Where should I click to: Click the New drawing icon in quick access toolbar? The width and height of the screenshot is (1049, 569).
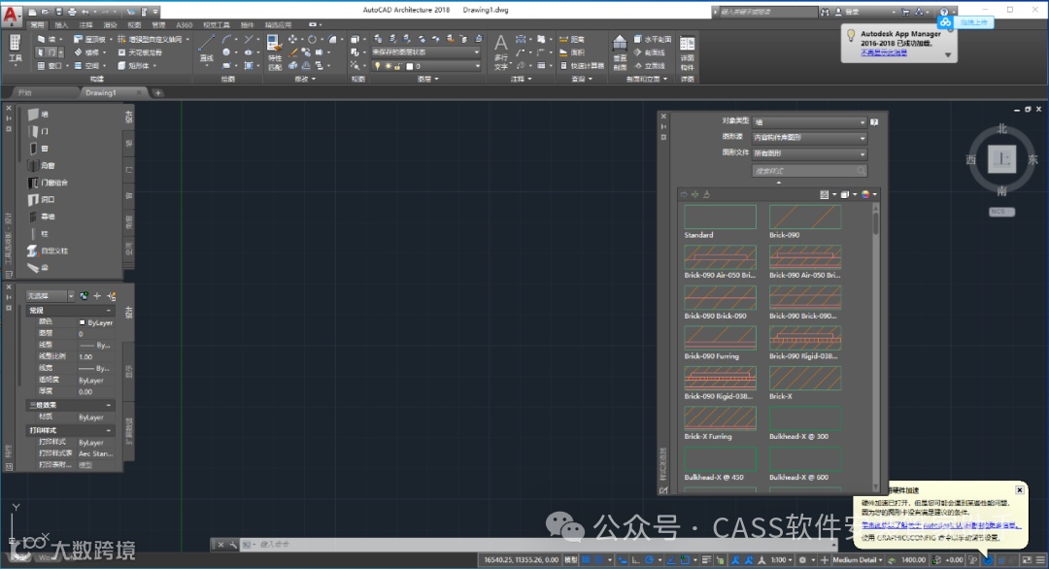tap(31, 12)
